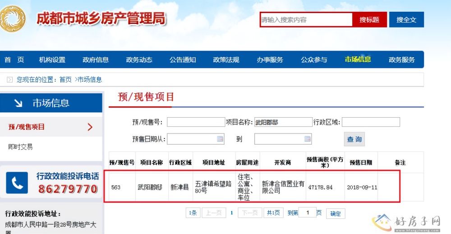This screenshot has width=451, height=234.
Task: Click 确定 to confirm page jump
Action: 336,214
